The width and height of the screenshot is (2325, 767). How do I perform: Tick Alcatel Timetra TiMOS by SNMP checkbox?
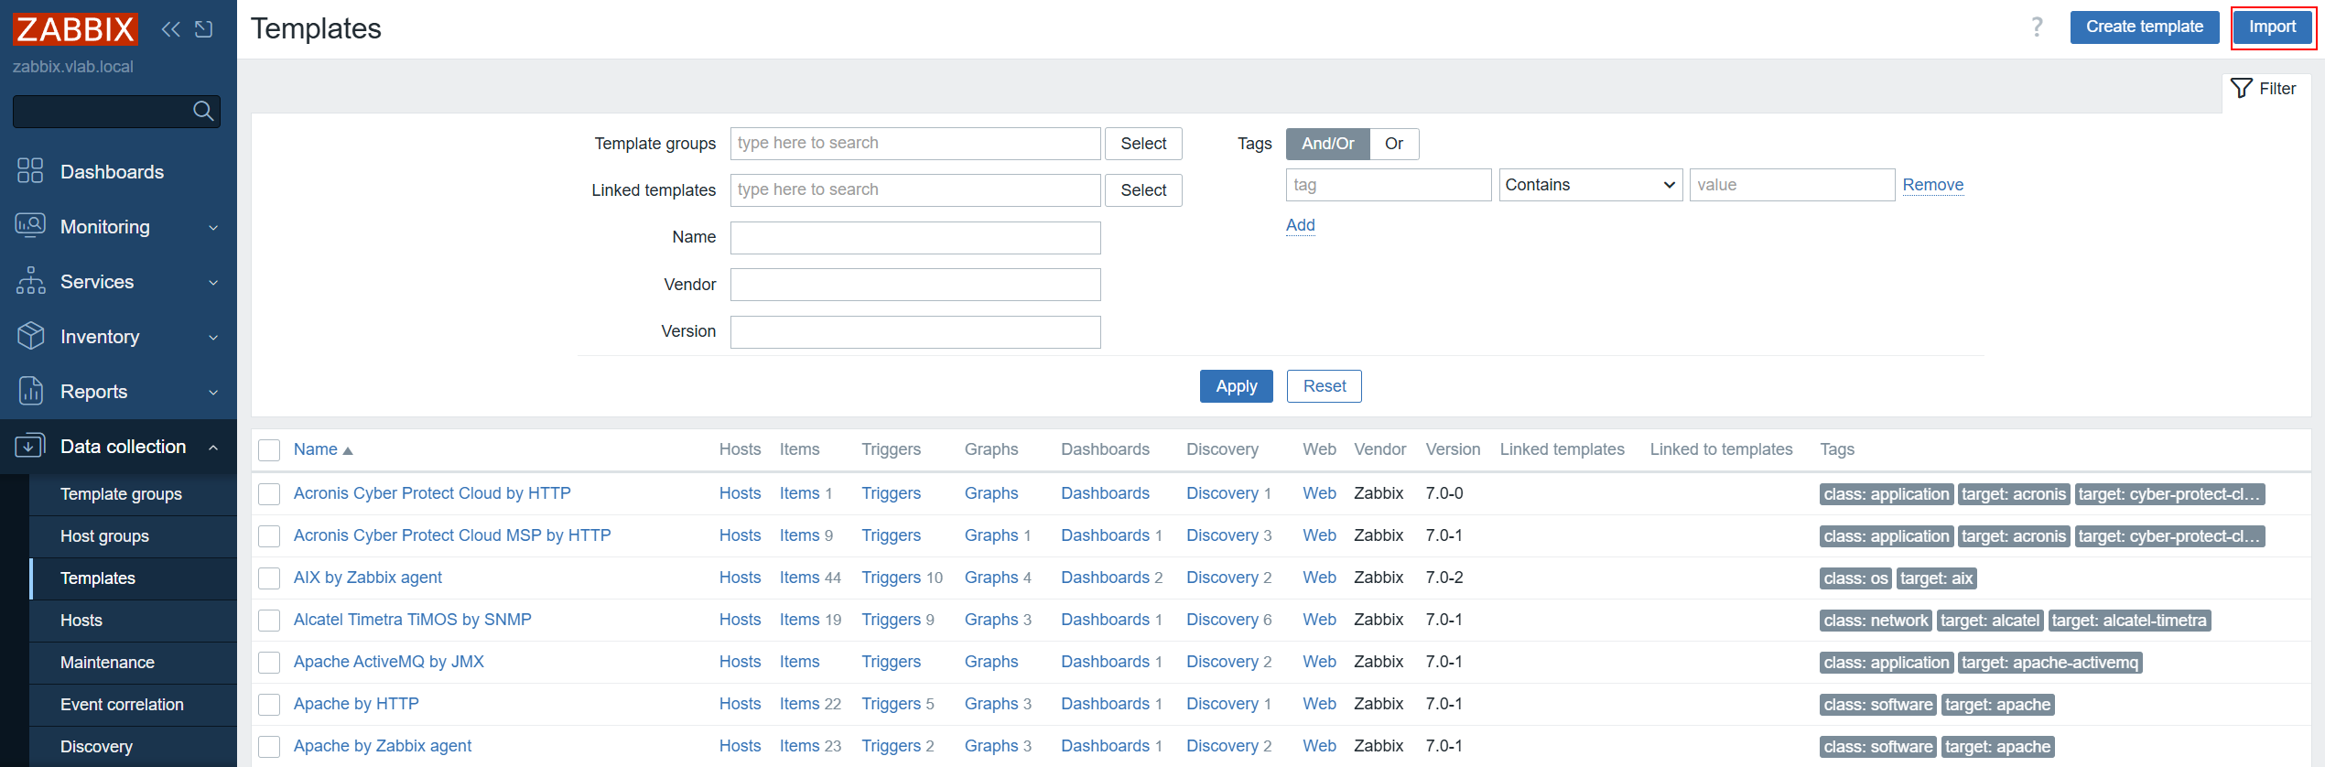269,621
